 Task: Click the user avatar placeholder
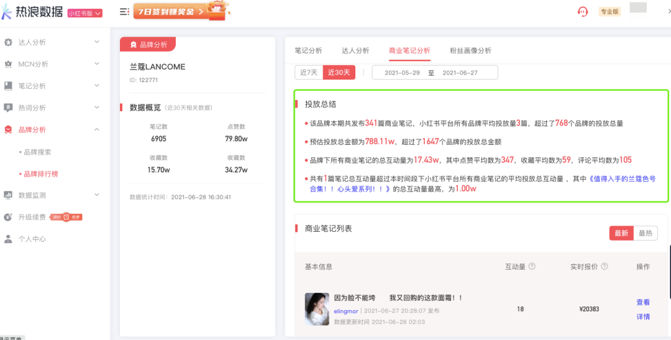pyautogui.click(x=638, y=7)
